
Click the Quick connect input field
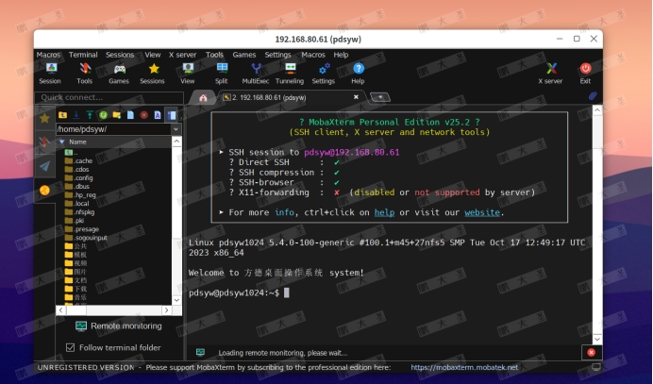pyautogui.click(x=109, y=97)
